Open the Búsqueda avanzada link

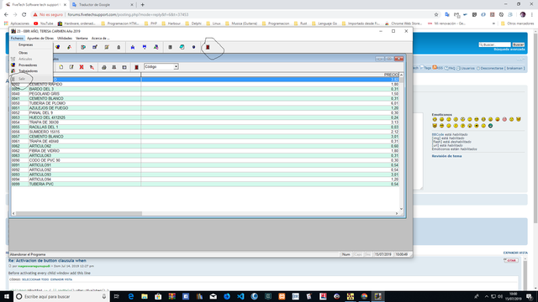pyautogui.click(x=509, y=49)
